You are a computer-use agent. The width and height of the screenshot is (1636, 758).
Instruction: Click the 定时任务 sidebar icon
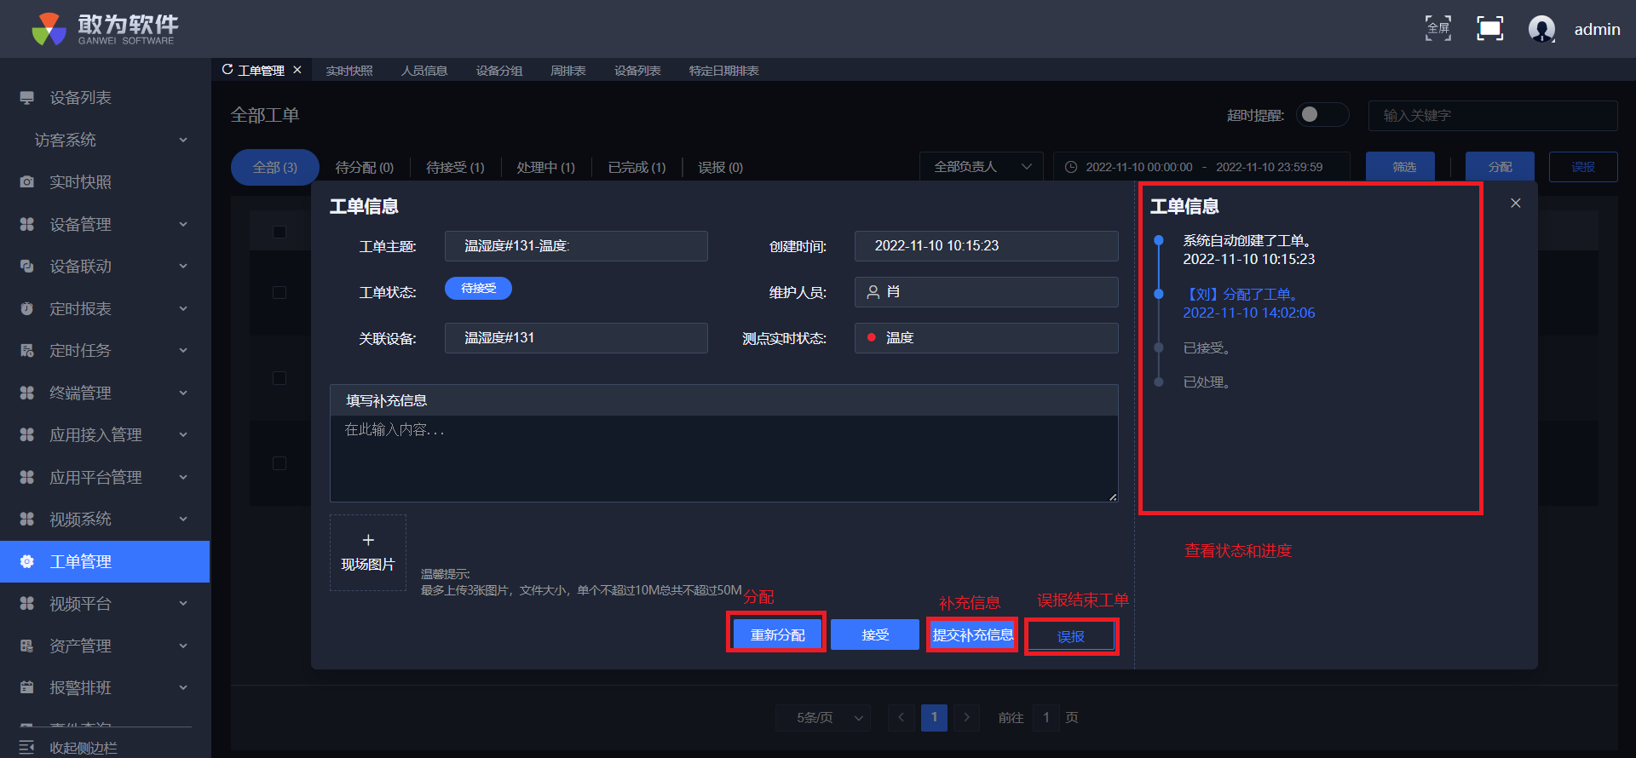(x=27, y=351)
